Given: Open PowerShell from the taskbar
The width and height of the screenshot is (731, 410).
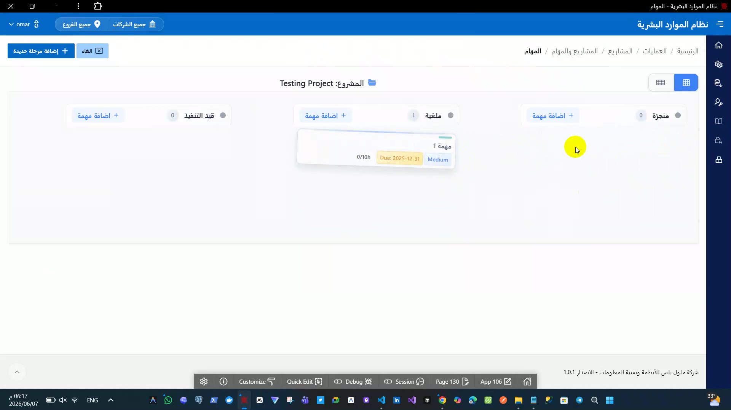Looking at the screenshot, I should pos(214,400).
